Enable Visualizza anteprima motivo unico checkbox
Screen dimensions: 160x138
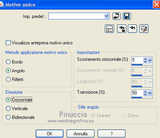[8, 43]
